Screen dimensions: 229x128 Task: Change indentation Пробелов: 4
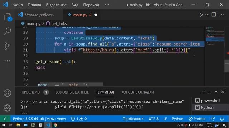click(133, 119)
